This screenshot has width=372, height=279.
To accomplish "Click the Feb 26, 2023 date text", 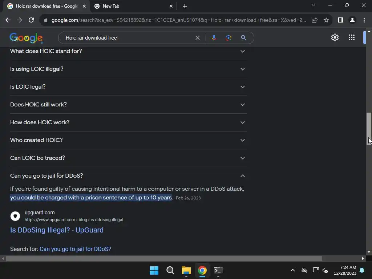I will pos(188,198).
